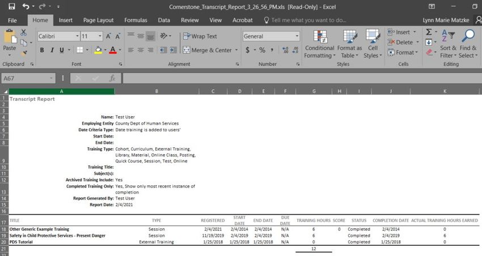Image resolution: width=482 pixels, height=256 pixels.
Task: Switch to the Acrobat tab
Action: 243,20
